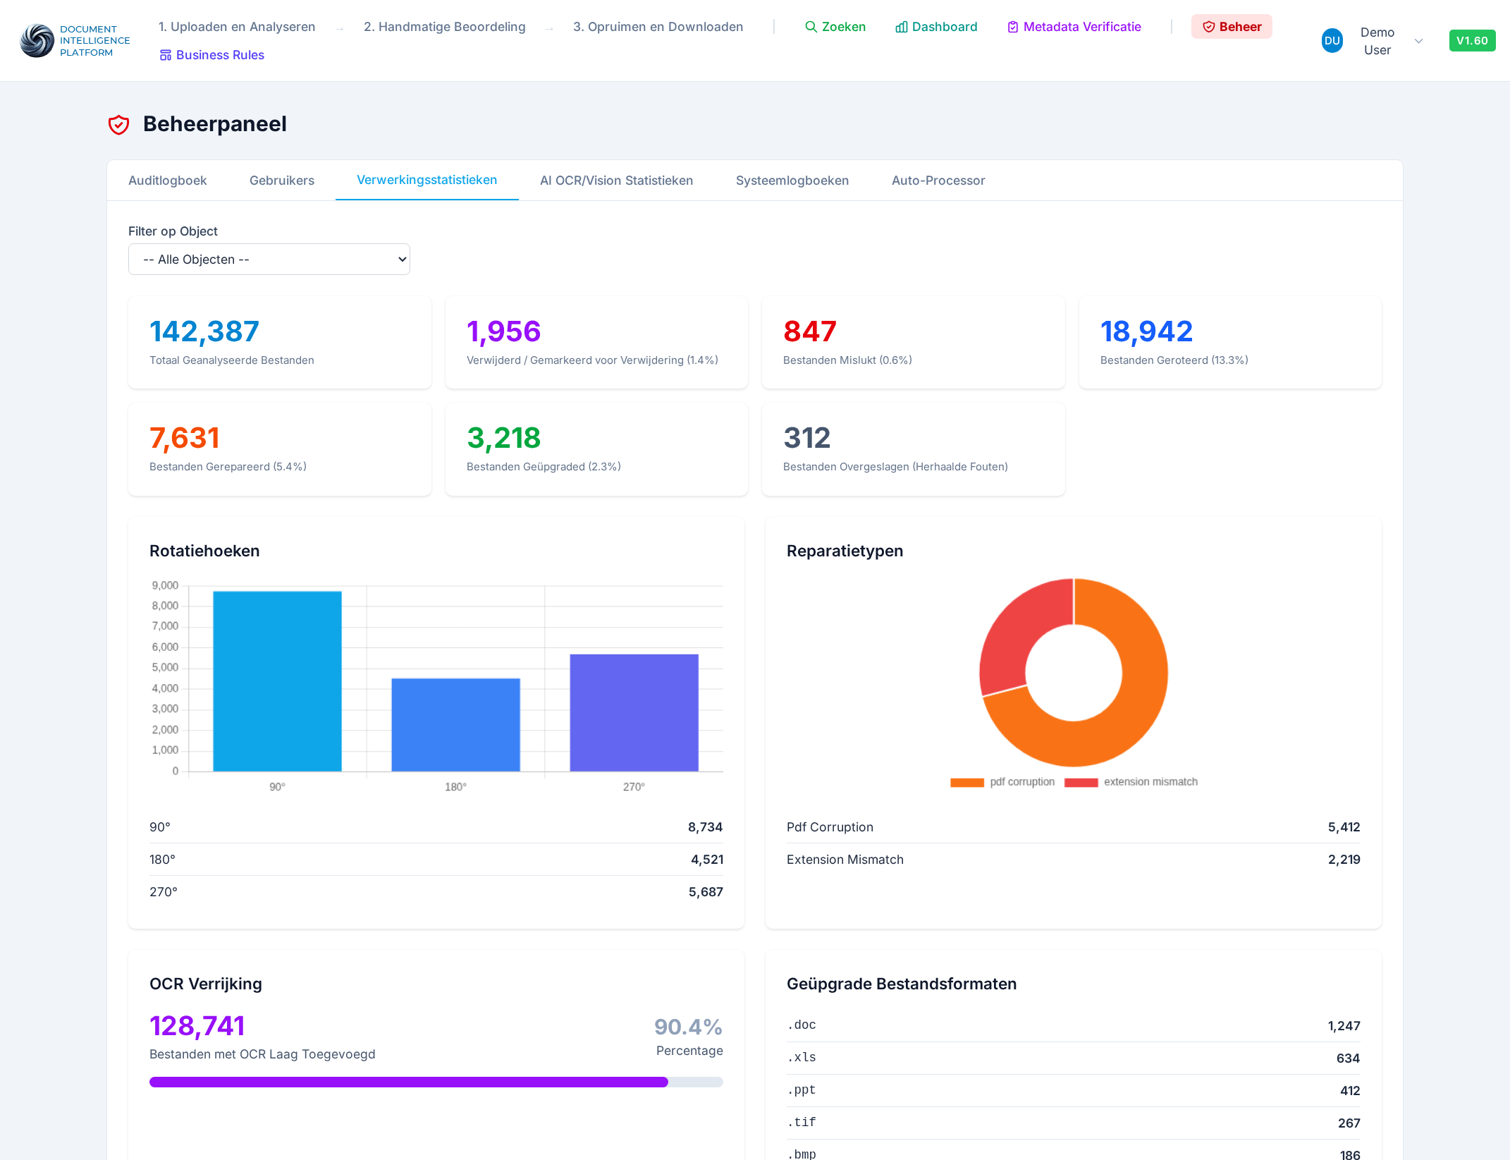
Task: Click the 270° bar in Rotatiehoeken chart
Action: point(634,713)
